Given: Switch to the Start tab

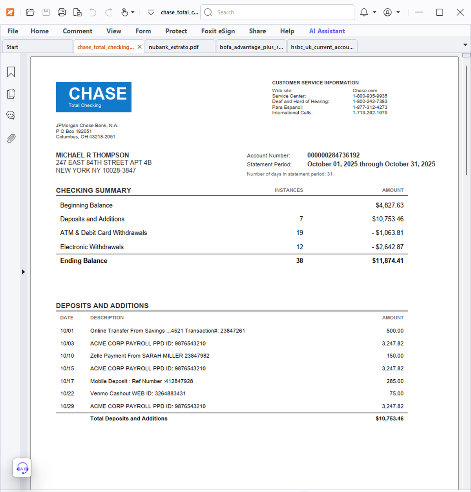Looking at the screenshot, I should click(37, 47).
